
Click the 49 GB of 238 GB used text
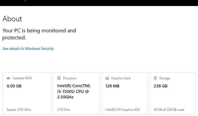coord(169,110)
